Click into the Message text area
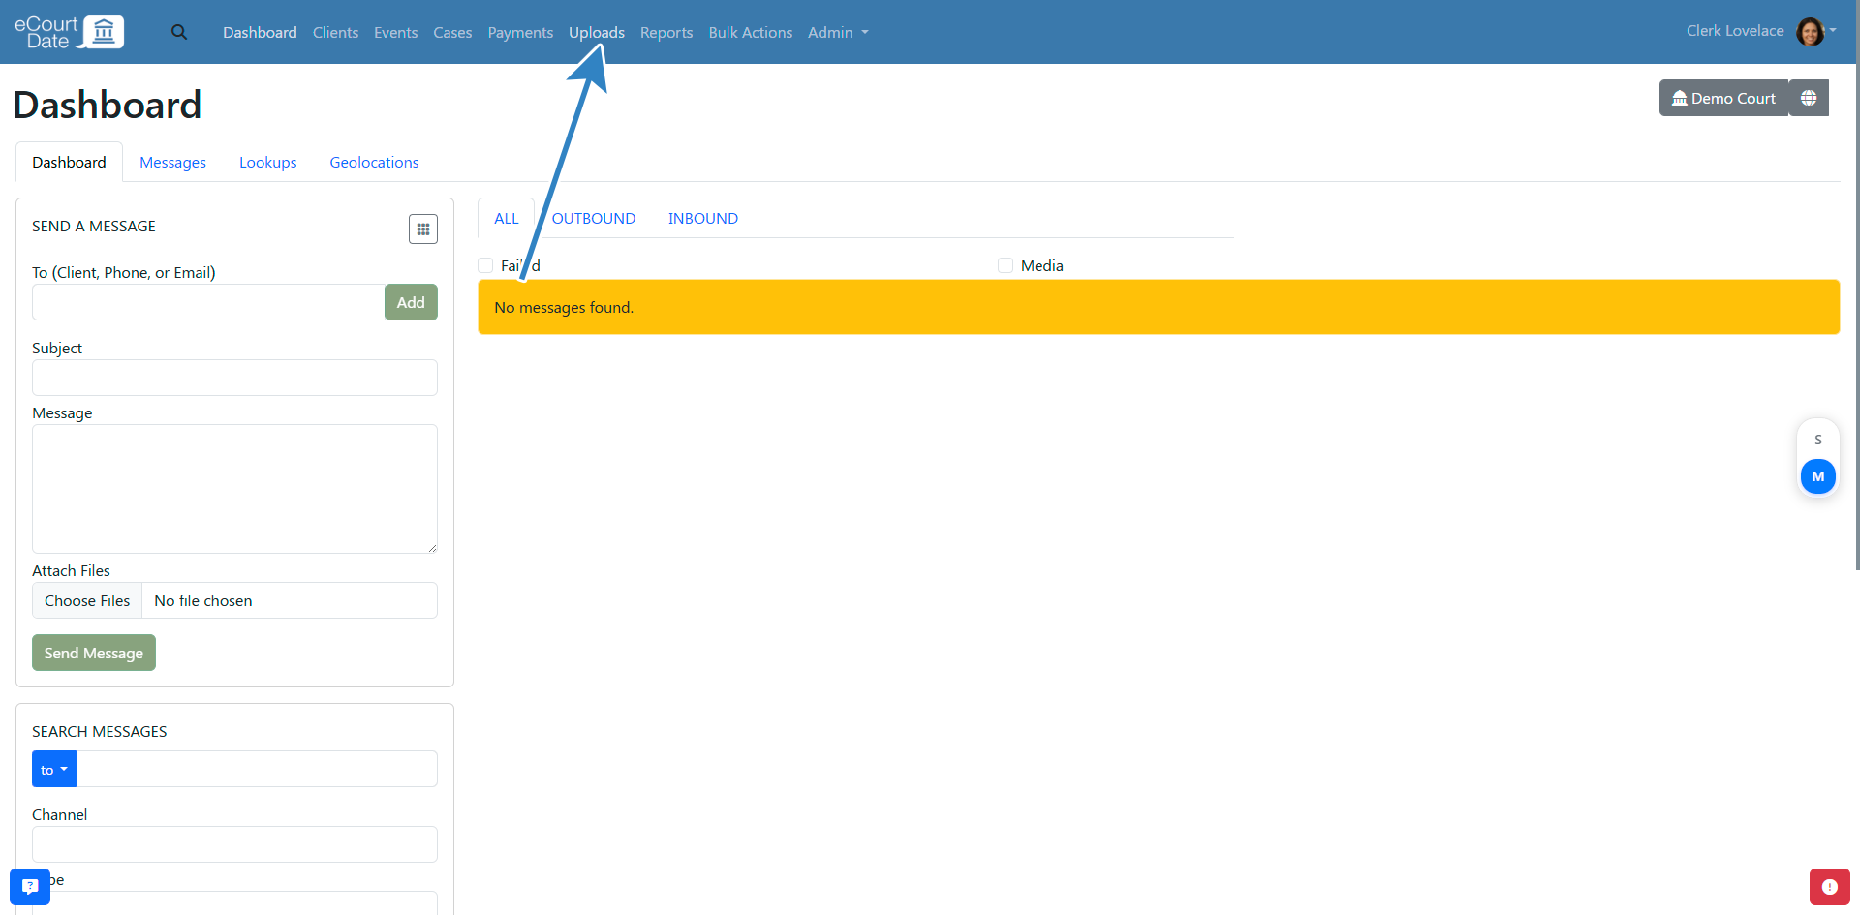Screen dimensions: 1860x915 click(x=234, y=489)
